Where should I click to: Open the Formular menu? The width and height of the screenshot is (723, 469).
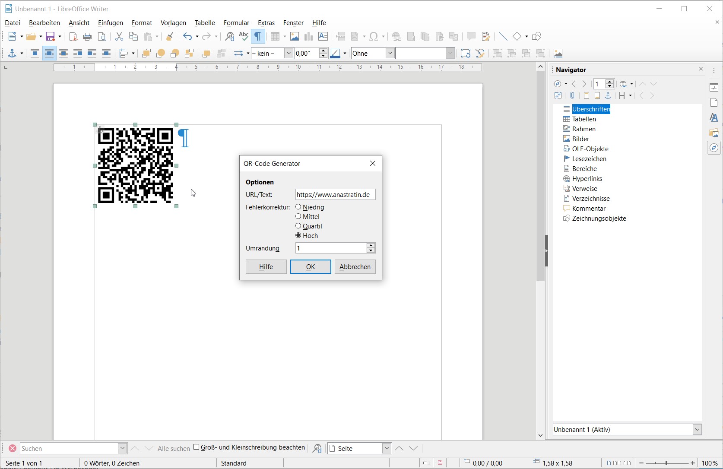(x=236, y=23)
